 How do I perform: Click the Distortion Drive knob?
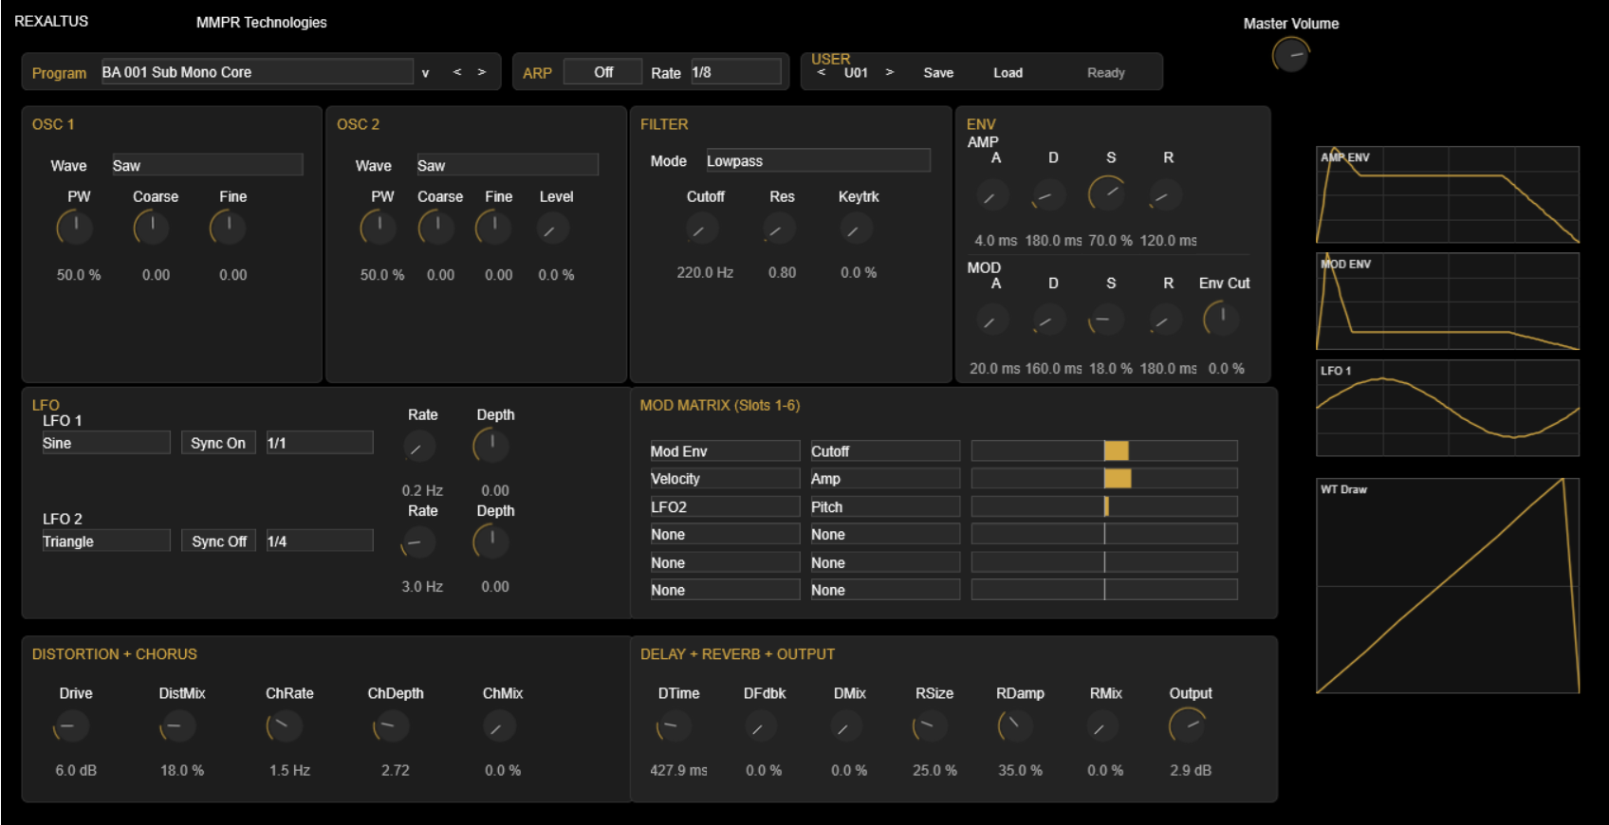click(72, 727)
